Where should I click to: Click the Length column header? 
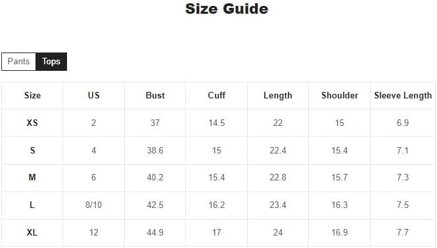click(278, 96)
